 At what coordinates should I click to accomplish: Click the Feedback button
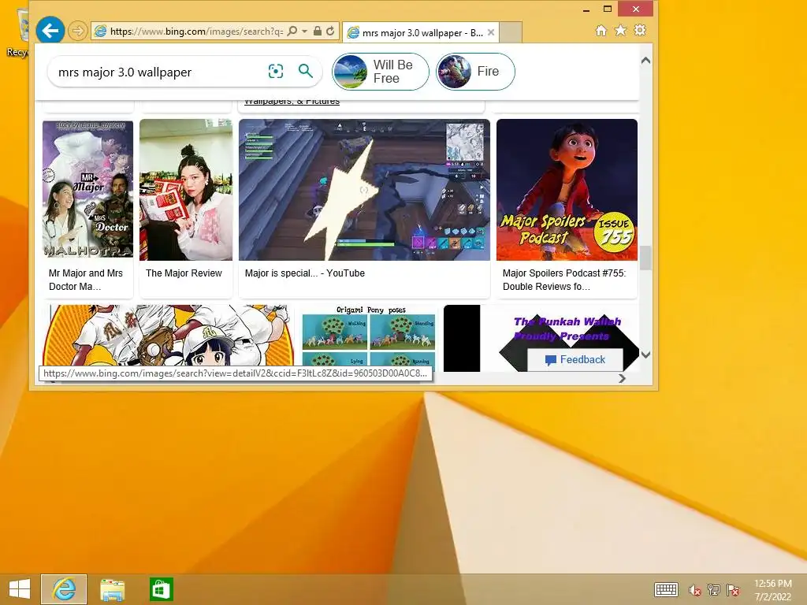click(x=575, y=359)
